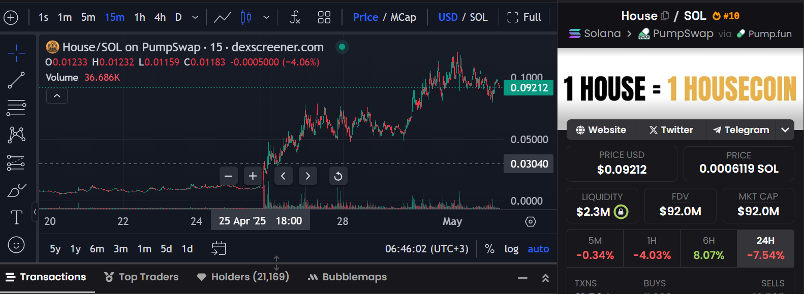Switch chart to line style

222,17
